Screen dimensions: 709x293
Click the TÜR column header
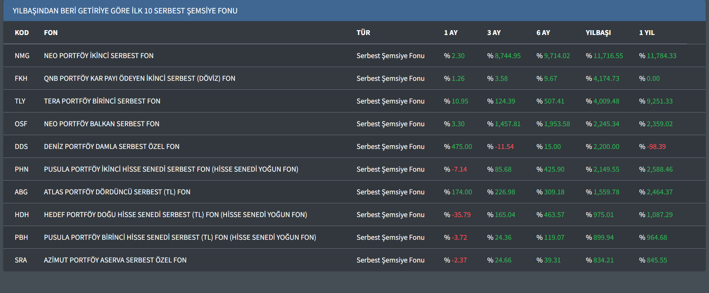tap(363, 33)
